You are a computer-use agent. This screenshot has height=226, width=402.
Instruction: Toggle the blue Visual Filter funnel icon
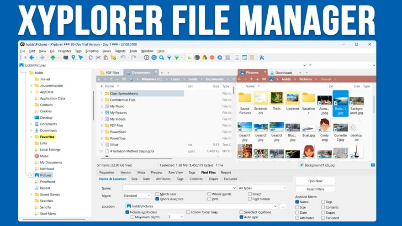pyautogui.click(x=169, y=58)
